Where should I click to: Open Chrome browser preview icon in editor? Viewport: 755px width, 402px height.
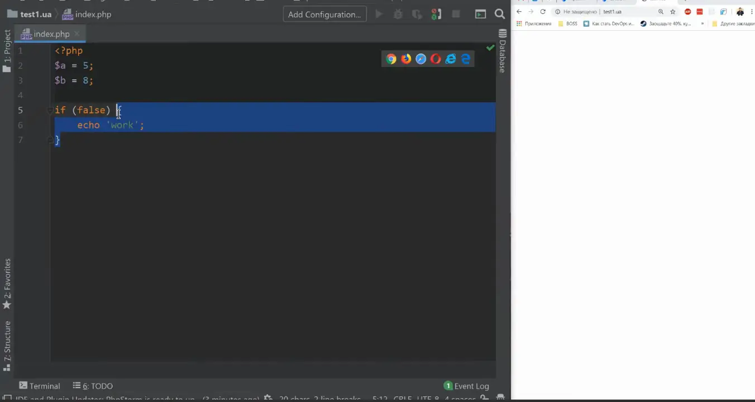pos(391,59)
